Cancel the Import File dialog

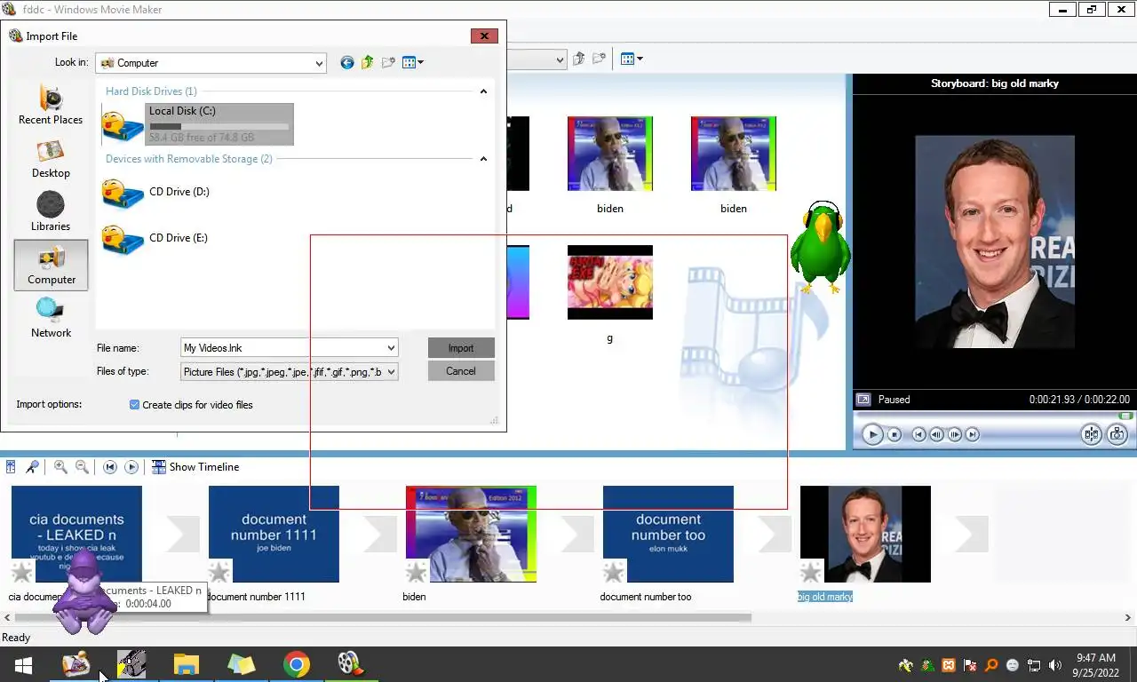point(461,371)
